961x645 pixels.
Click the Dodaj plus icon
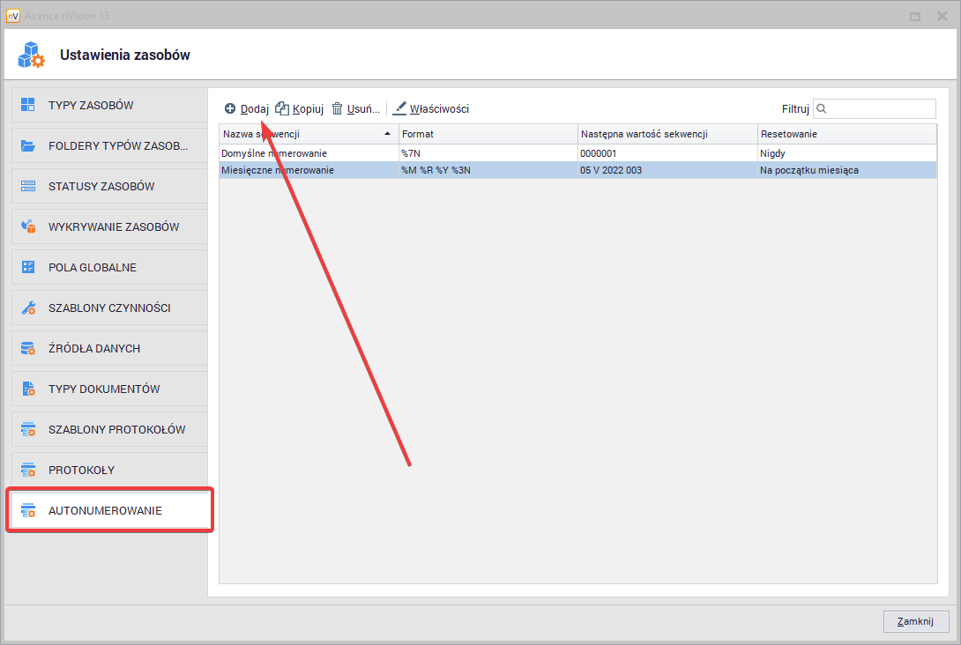click(230, 108)
